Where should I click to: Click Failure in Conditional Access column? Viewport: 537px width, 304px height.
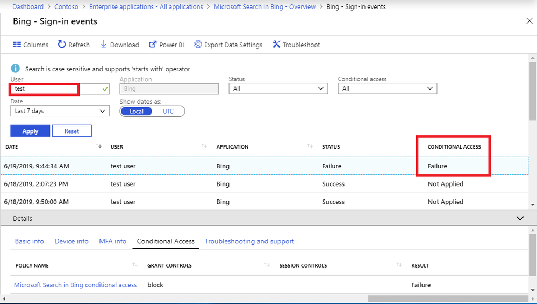[438, 166]
